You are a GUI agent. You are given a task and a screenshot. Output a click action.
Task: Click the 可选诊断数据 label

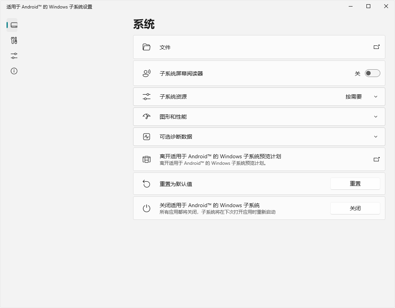(x=176, y=137)
